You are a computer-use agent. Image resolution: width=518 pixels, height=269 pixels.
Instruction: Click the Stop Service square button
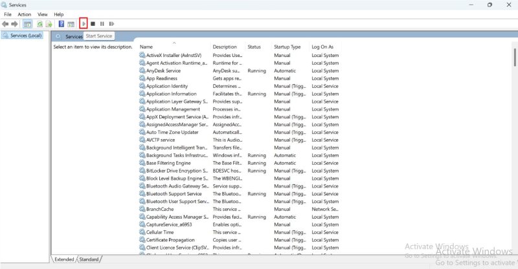click(x=93, y=24)
